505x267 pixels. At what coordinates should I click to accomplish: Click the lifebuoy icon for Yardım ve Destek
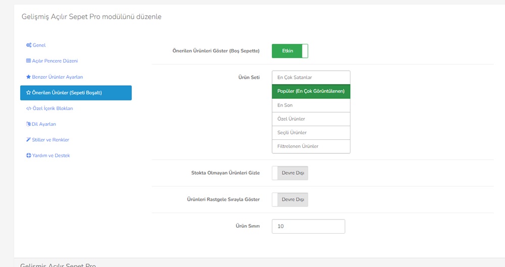click(29, 155)
